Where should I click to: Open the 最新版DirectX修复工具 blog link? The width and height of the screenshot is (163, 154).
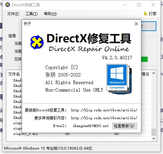coord(104,110)
